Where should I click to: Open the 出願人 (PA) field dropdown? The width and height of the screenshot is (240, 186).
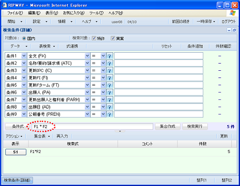click(x=87, y=92)
